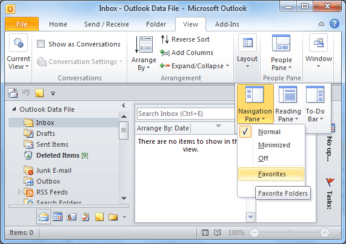Click the Undo icon in quick toolbar

pos(26,93)
